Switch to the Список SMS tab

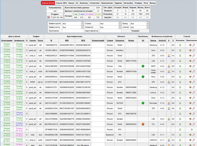[x=61, y=3]
